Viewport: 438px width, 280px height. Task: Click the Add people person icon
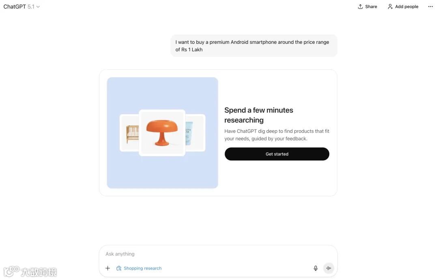point(390,6)
